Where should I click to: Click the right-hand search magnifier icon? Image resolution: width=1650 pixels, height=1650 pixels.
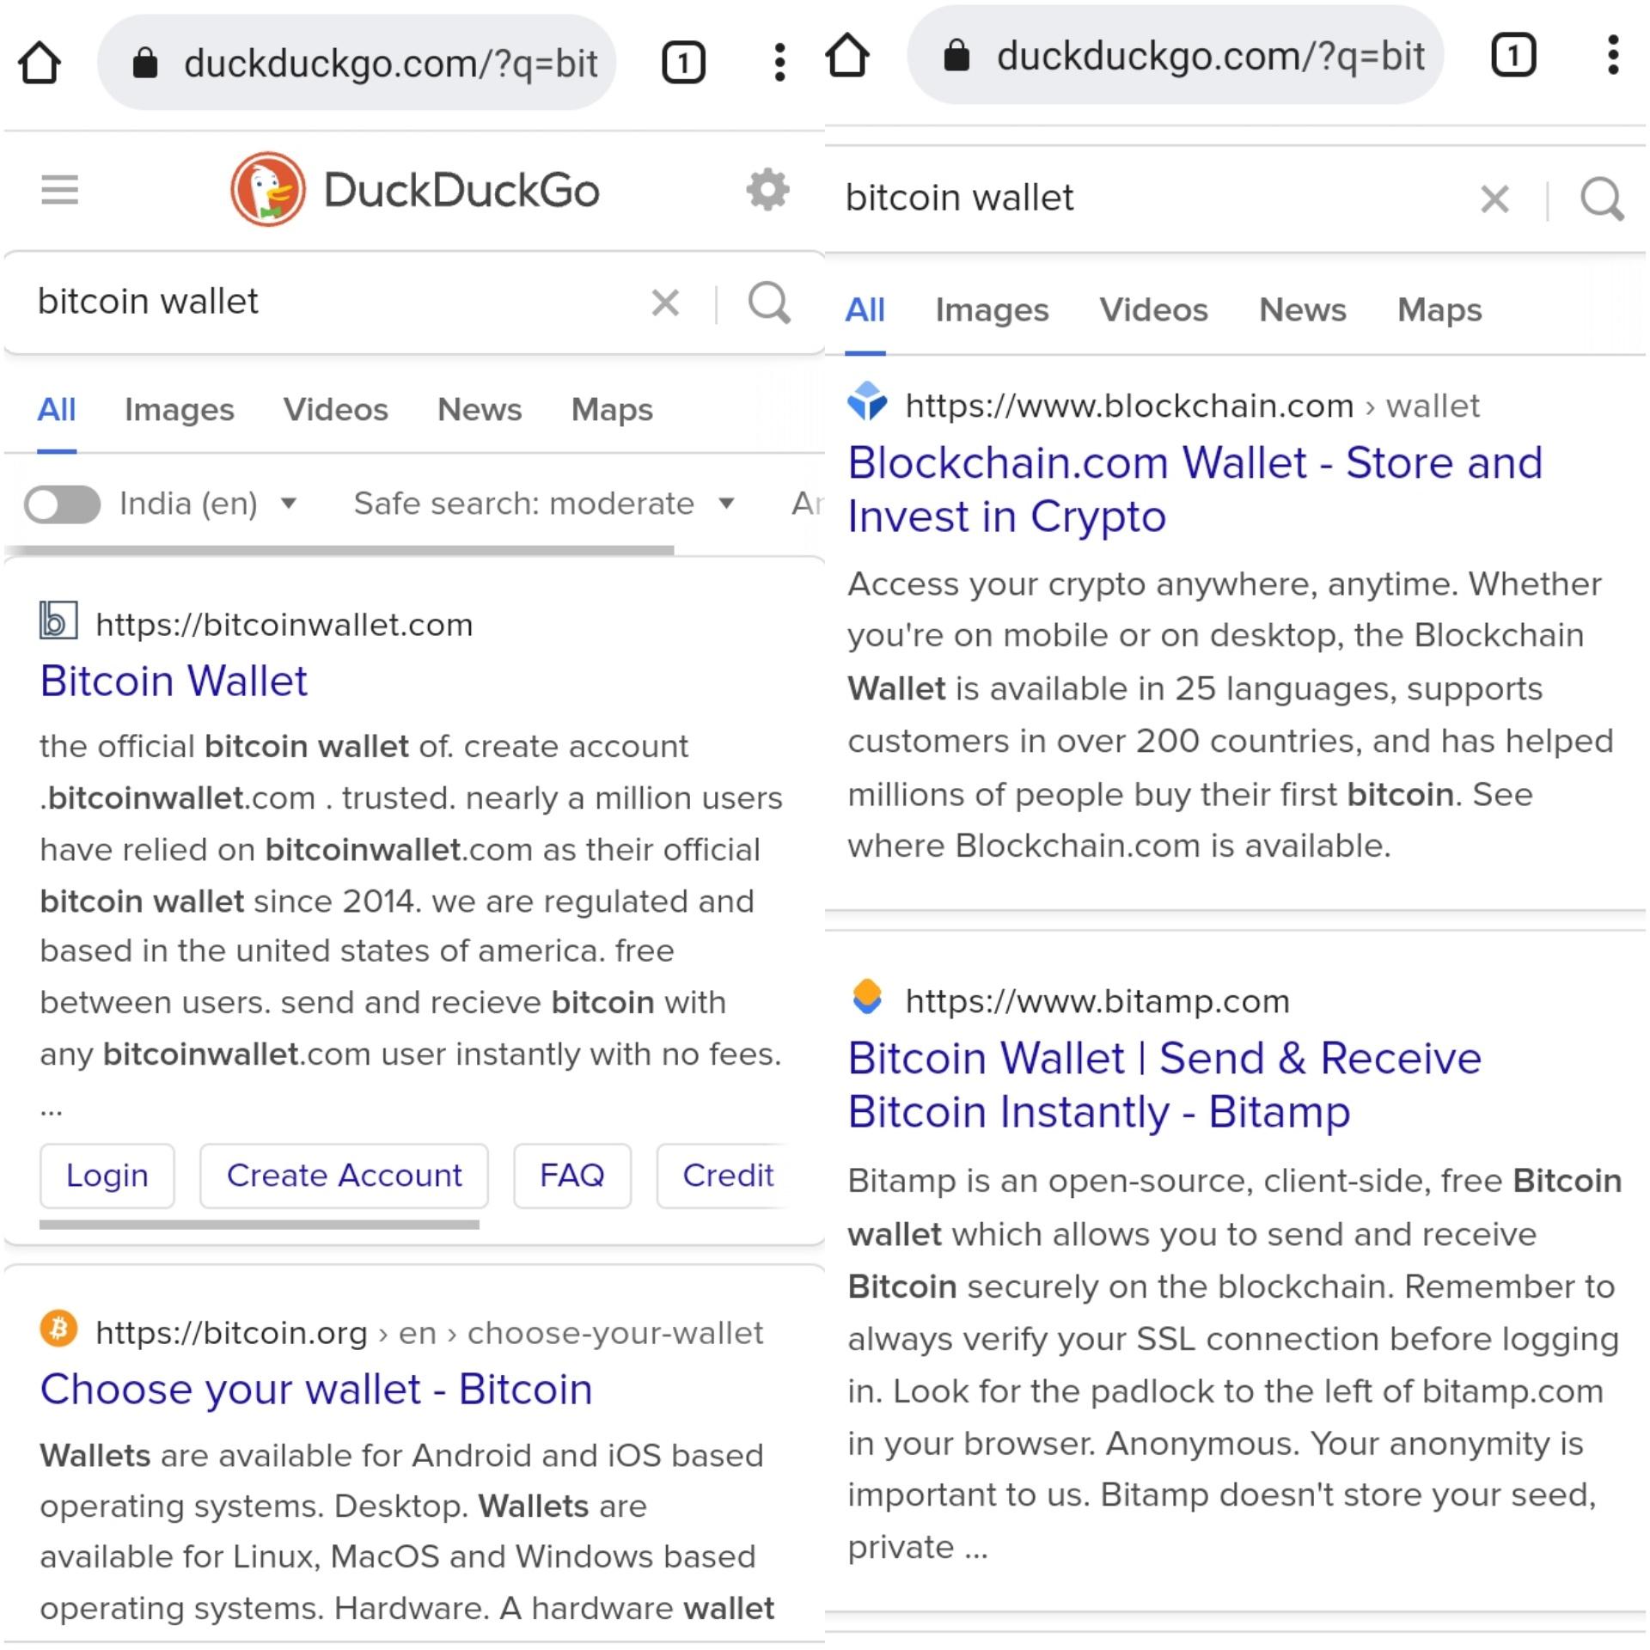[x=1602, y=199]
